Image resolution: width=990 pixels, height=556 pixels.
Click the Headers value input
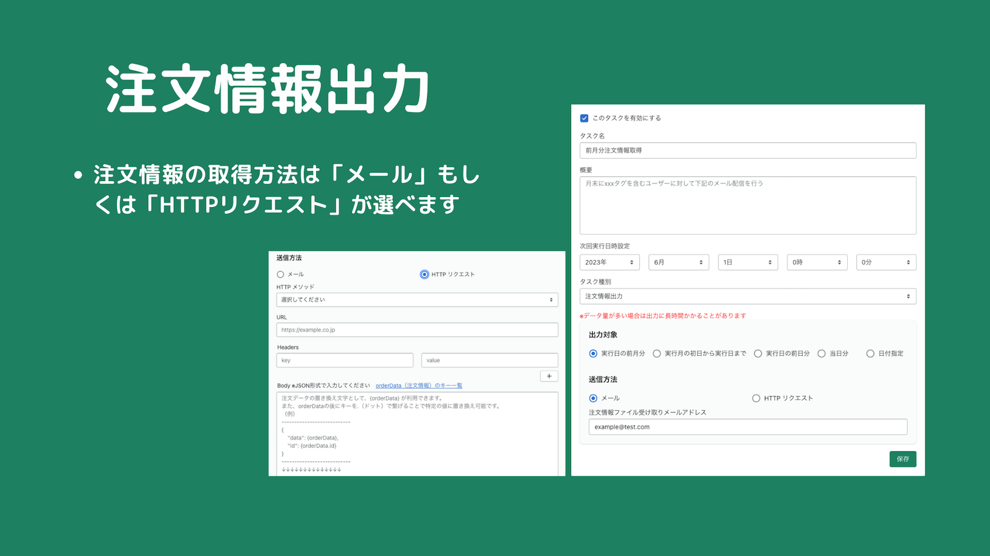489,360
